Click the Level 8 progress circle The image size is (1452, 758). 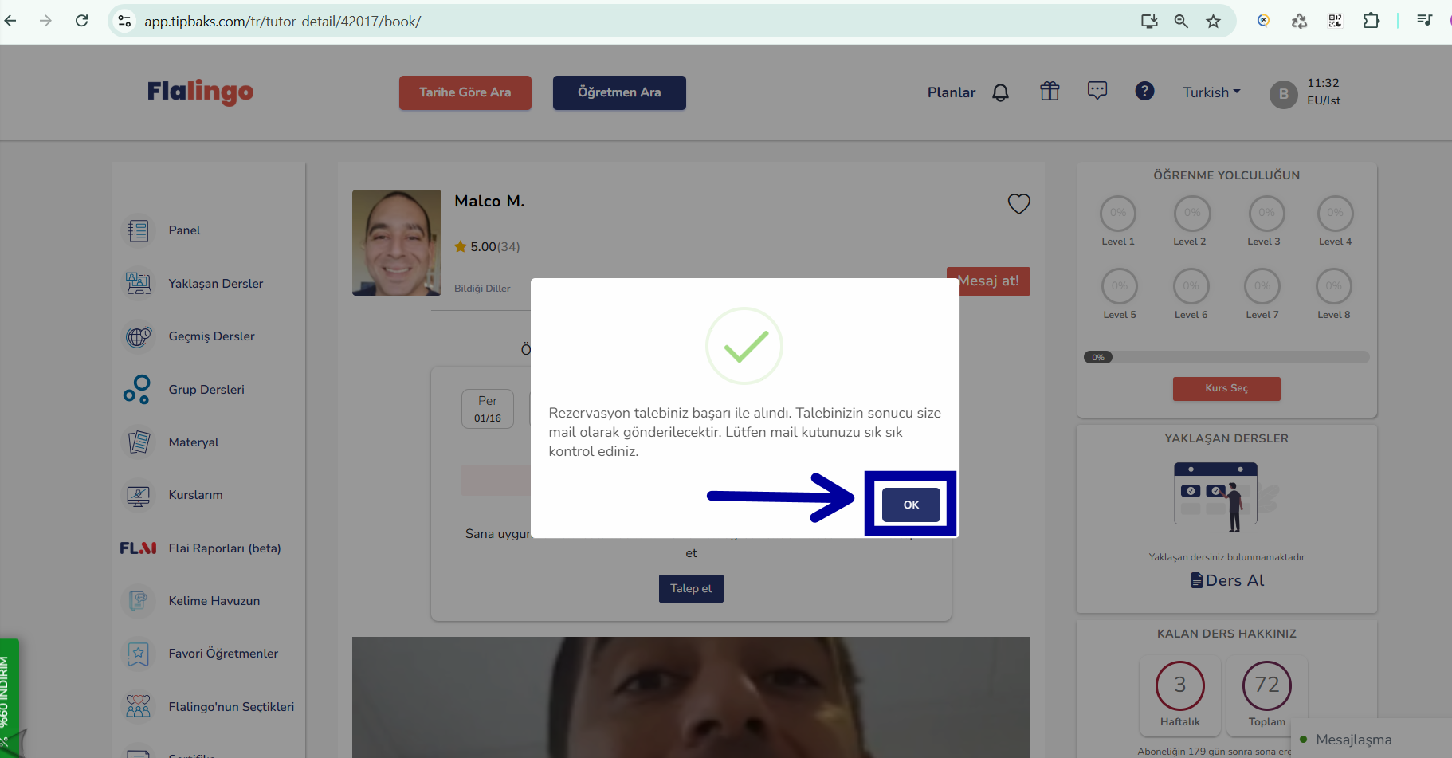[1334, 286]
